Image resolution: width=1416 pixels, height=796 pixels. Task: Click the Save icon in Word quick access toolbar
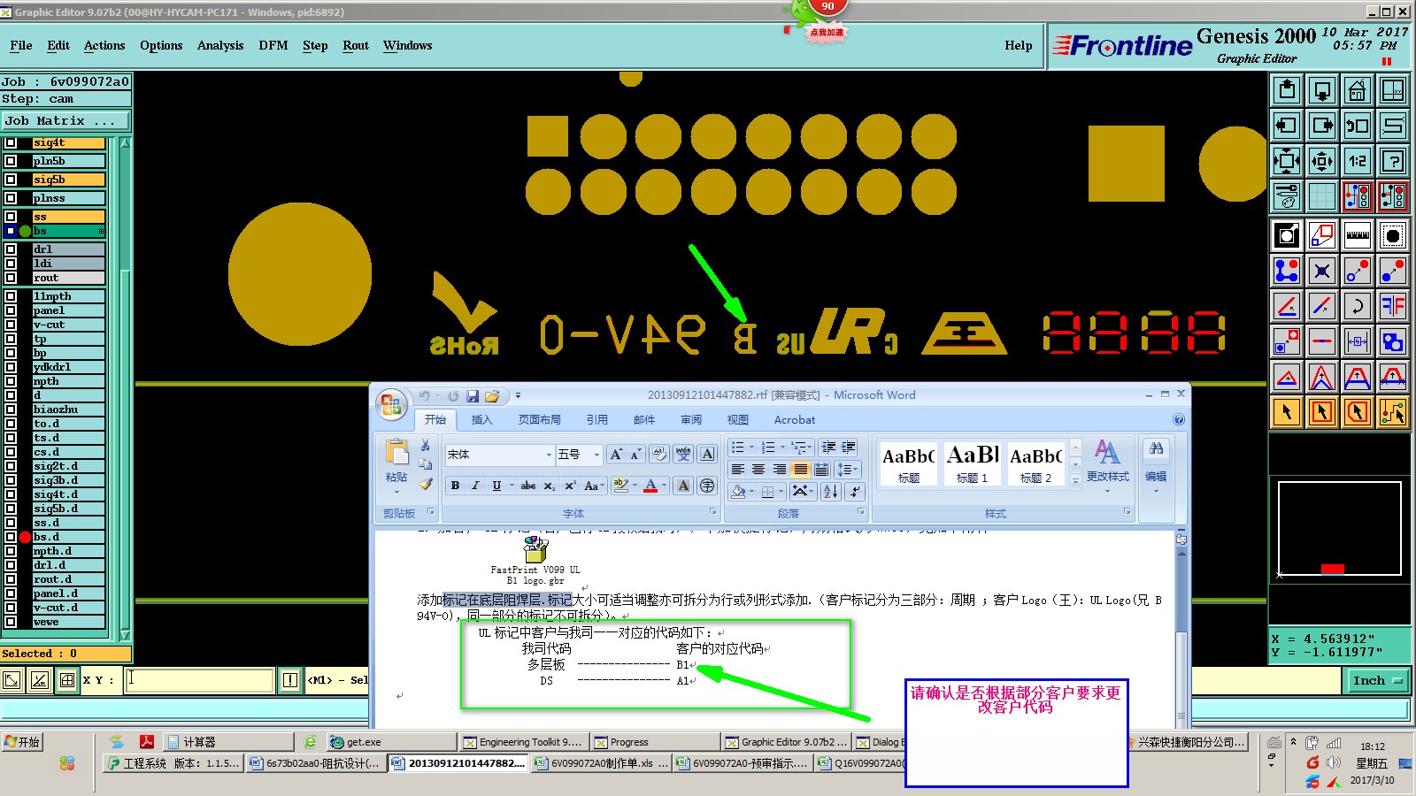(x=473, y=396)
